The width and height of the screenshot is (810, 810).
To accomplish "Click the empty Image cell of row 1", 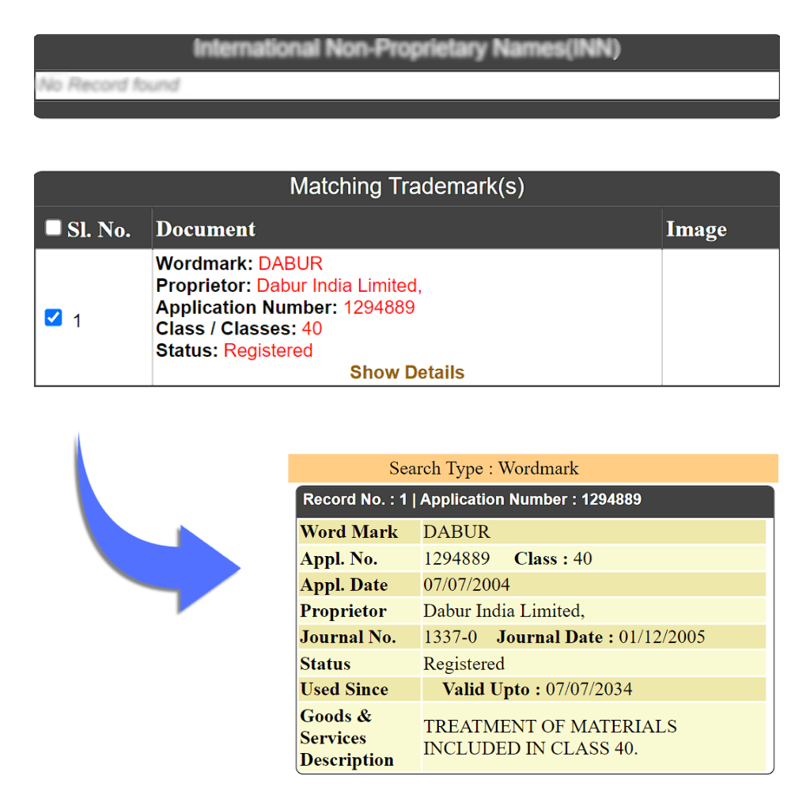I will click(720, 318).
